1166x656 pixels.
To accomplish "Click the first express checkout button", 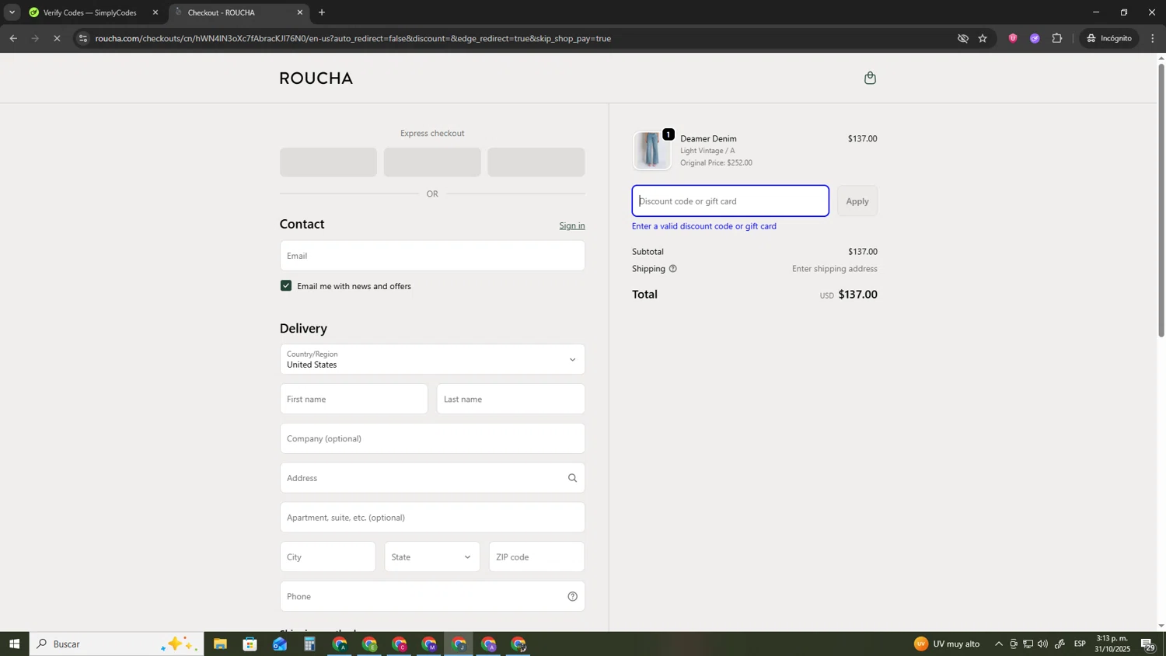I will [328, 162].
